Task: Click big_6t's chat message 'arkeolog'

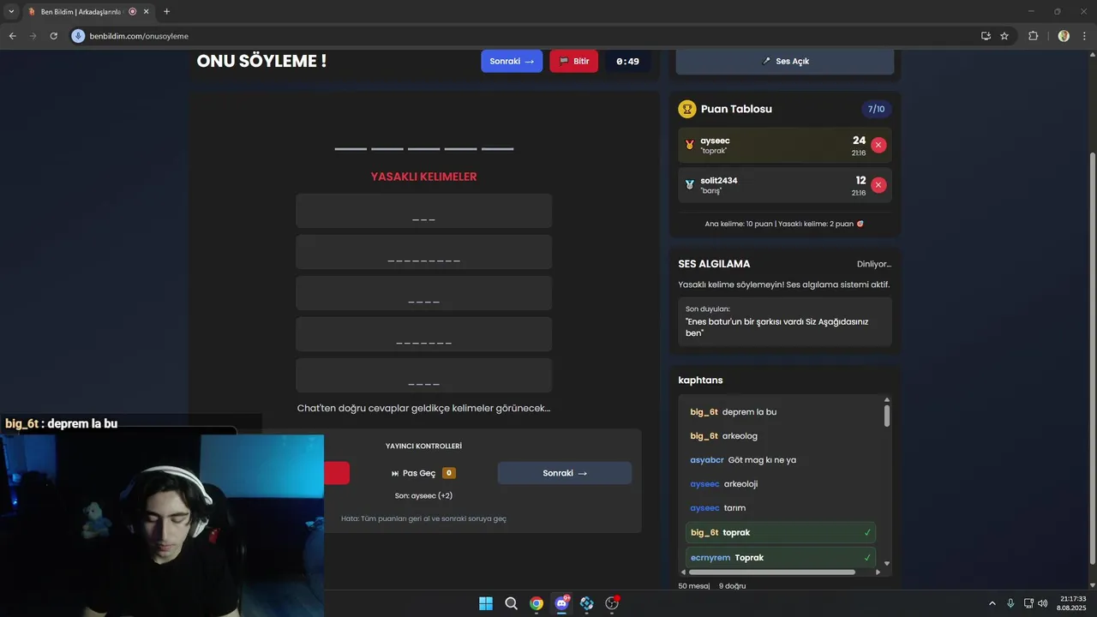Action: (740, 436)
